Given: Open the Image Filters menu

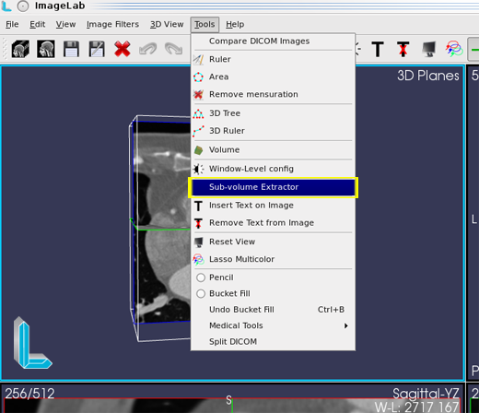Looking at the screenshot, I should tap(112, 24).
